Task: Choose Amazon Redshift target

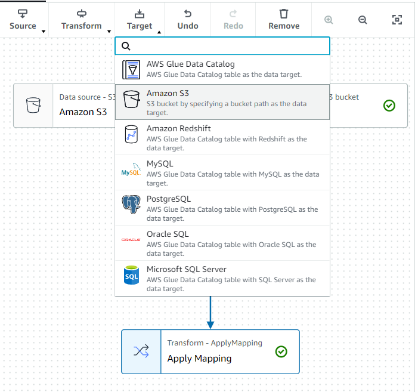Action: pyautogui.click(x=222, y=137)
